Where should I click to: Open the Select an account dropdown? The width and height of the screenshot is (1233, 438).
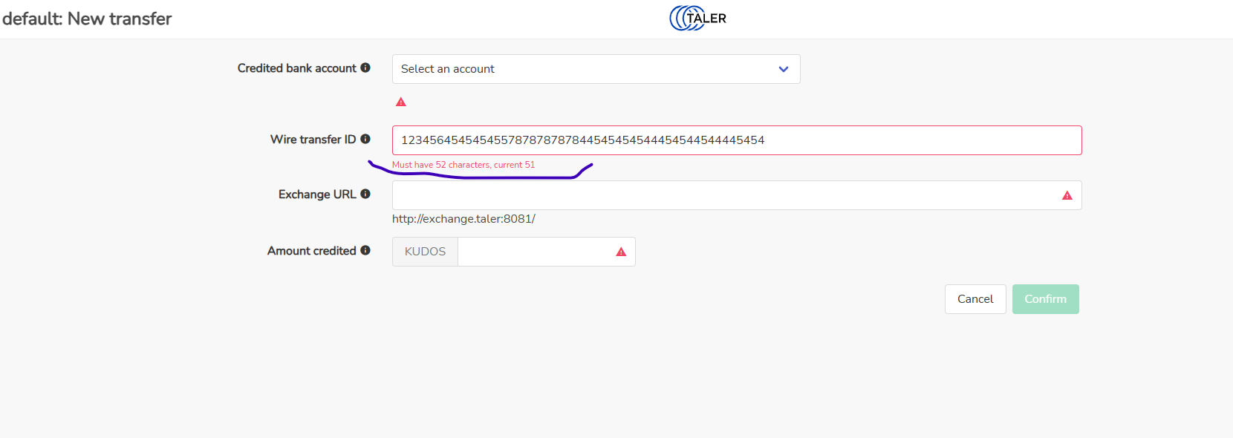596,69
